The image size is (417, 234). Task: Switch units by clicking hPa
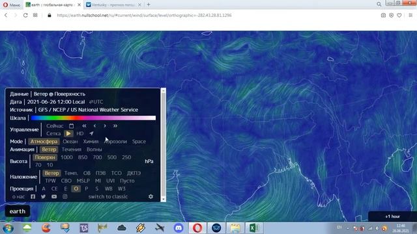click(149, 161)
